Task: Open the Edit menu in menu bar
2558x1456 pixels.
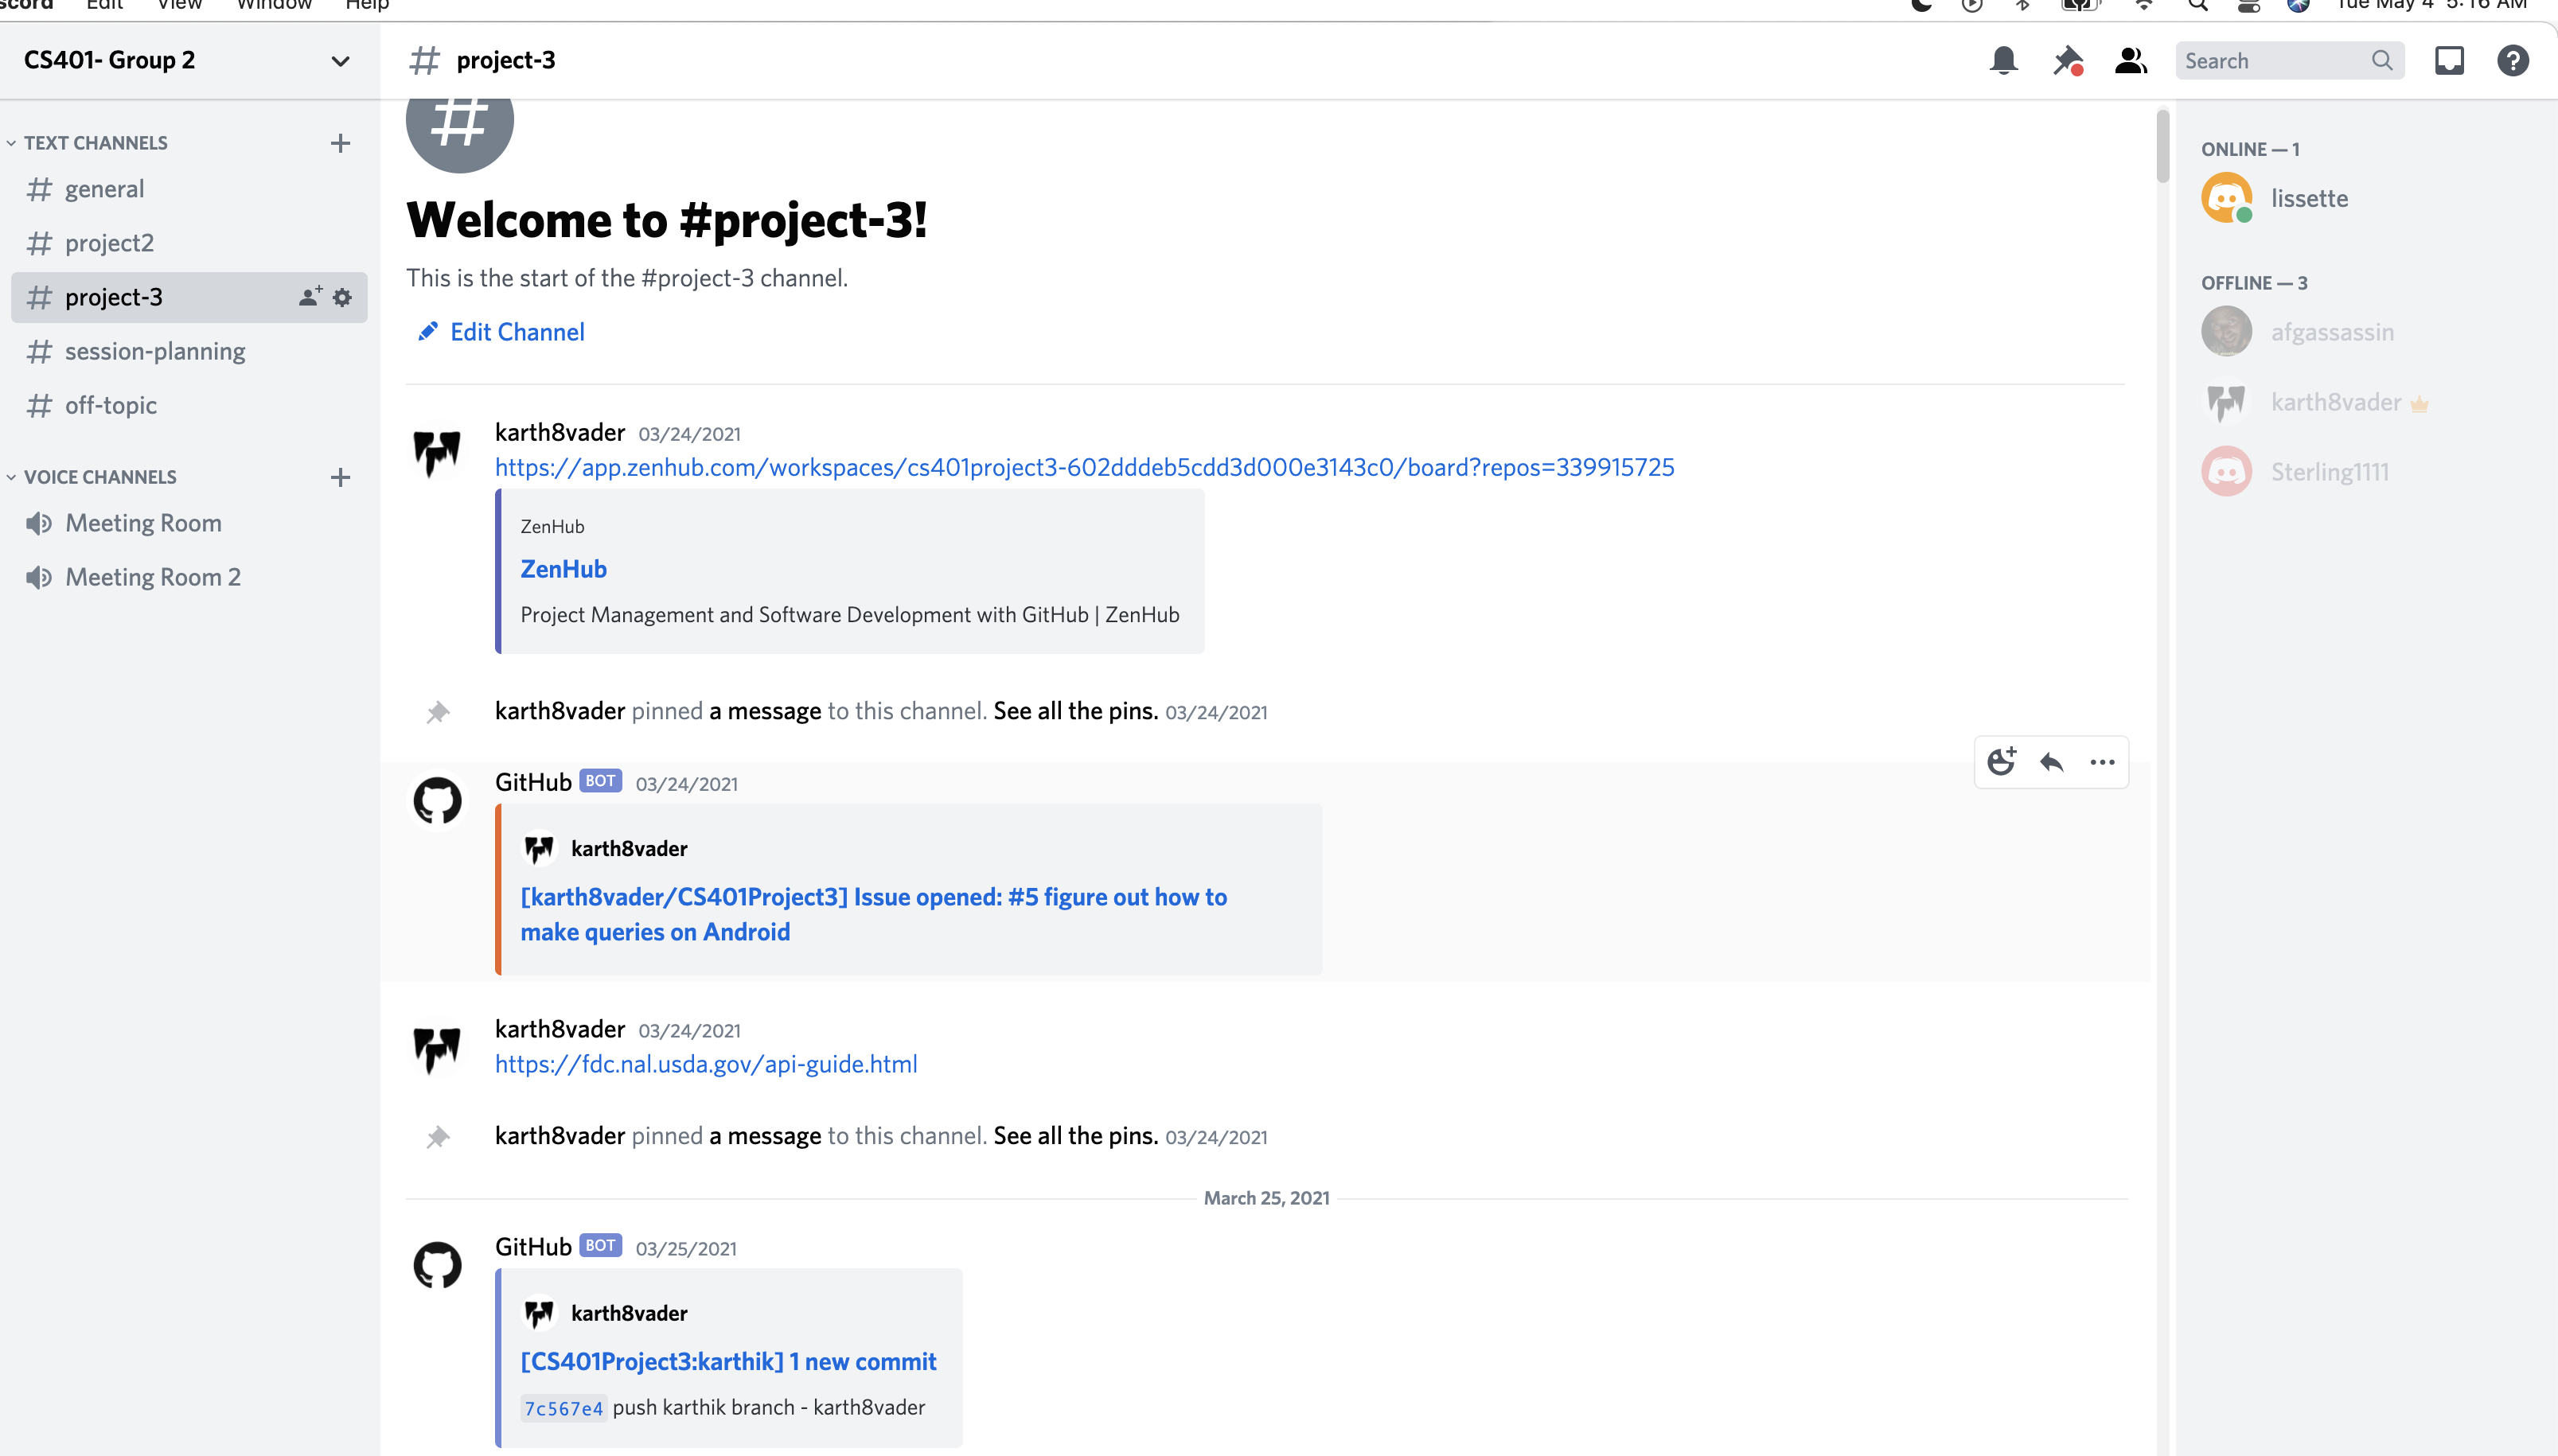Action: [105, 5]
